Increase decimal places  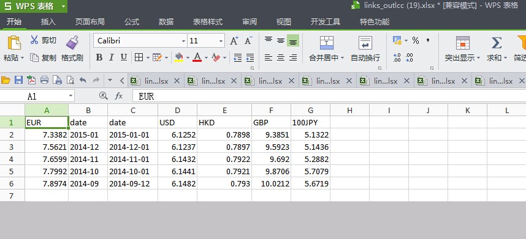(397, 57)
